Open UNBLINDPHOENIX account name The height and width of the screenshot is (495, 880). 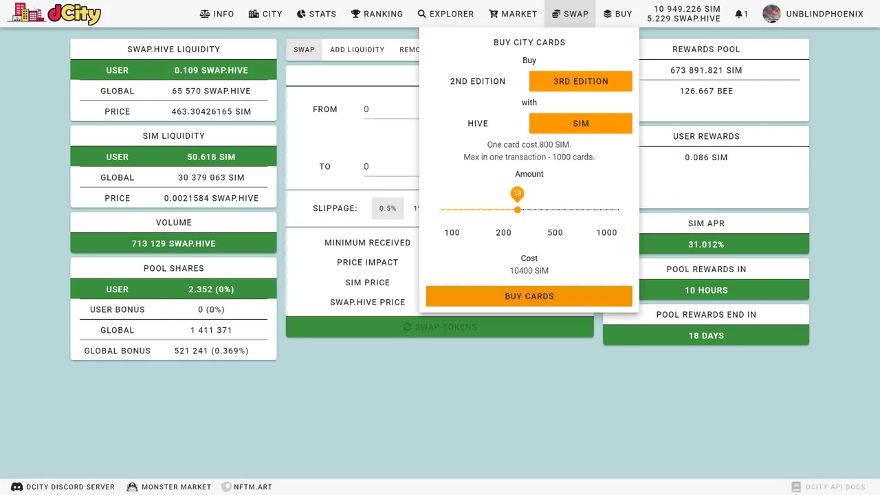[x=824, y=14]
